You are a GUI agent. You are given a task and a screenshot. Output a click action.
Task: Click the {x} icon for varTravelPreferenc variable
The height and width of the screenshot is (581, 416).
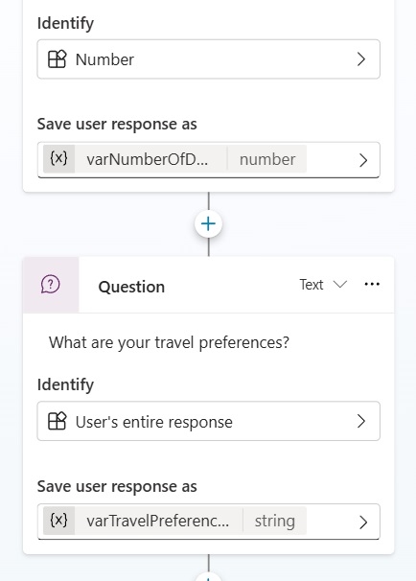[58, 521]
